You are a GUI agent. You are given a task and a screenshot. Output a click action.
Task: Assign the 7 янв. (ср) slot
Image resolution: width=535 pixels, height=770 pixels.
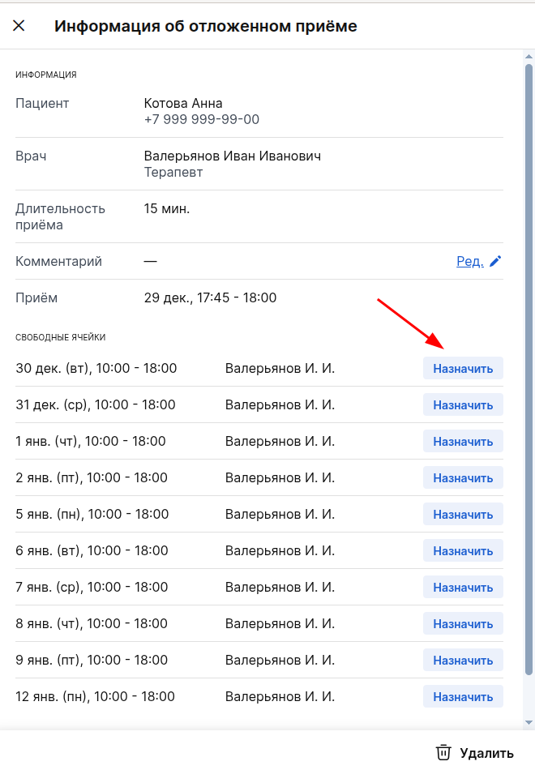coord(463,588)
